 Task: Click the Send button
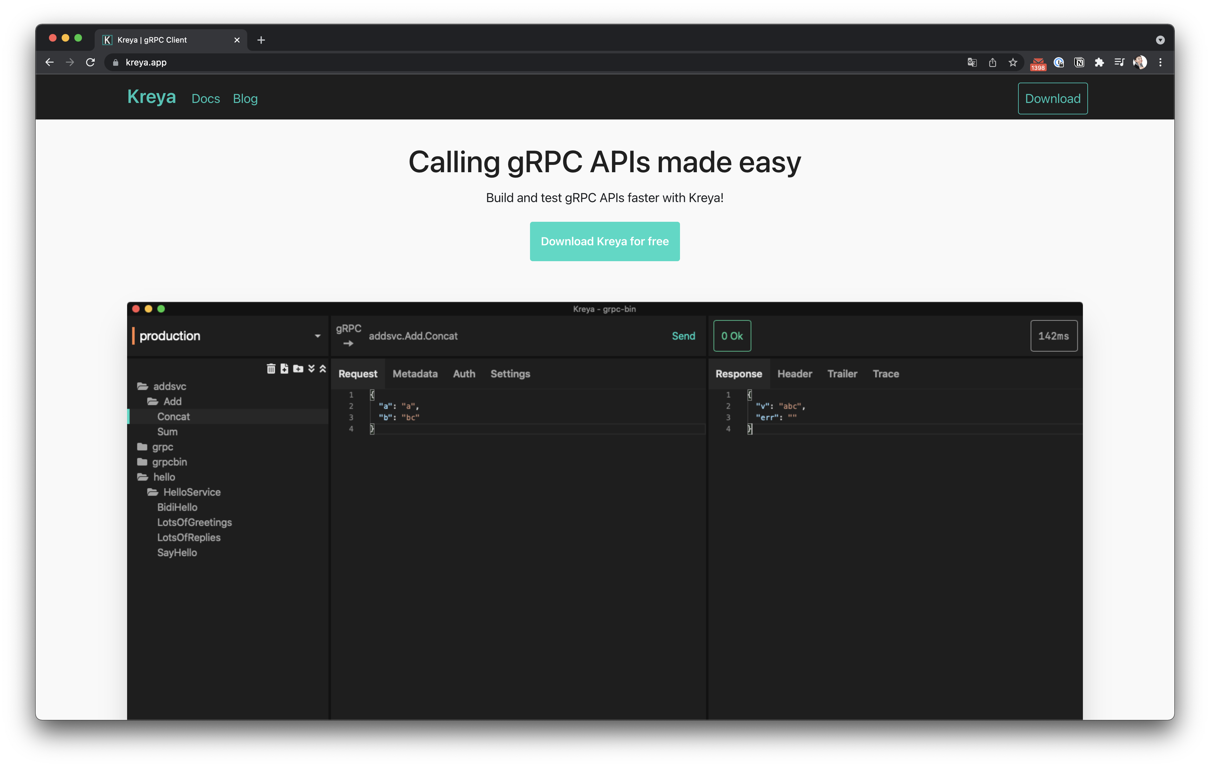pos(683,336)
